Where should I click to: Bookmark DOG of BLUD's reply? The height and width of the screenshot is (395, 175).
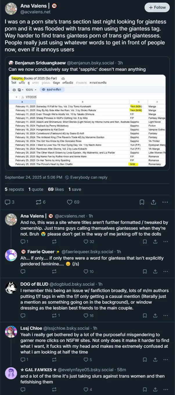[x=145, y=316]
